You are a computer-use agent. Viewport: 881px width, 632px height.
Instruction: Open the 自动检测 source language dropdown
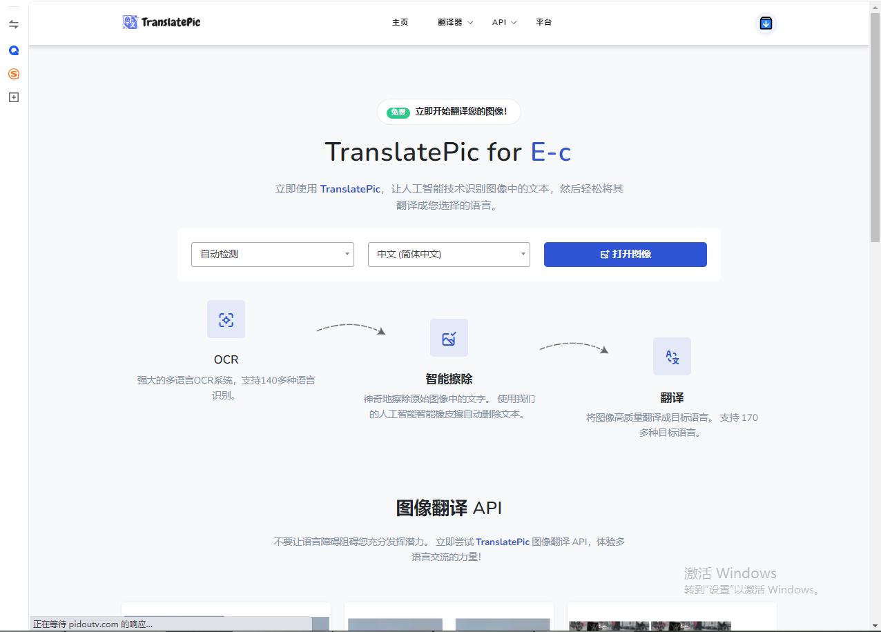[x=273, y=255]
